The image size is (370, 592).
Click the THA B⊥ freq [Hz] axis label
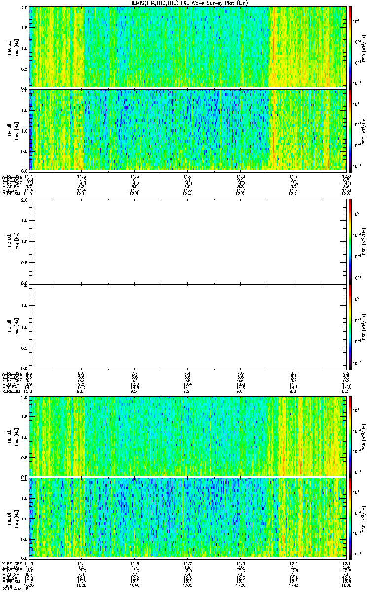16,47
